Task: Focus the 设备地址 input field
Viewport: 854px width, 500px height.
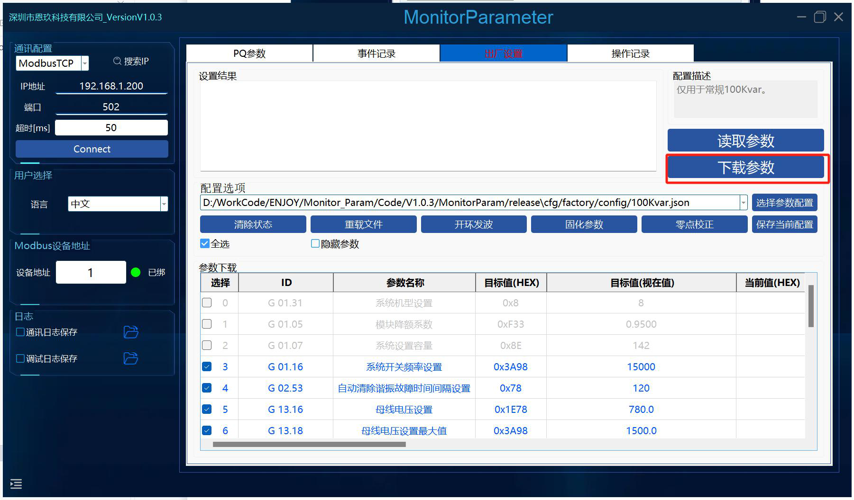Action: (x=91, y=272)
